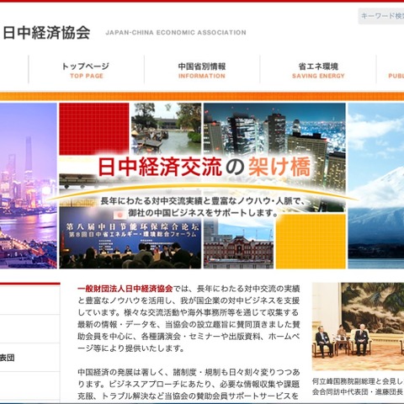Open the 省エネ環境 SAVING ENERGY menu
Viewport: 404px width, 404px height.
tap(318, 70)
